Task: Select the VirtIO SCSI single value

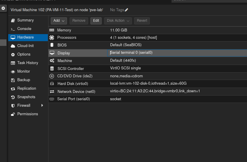Action: 125,68
